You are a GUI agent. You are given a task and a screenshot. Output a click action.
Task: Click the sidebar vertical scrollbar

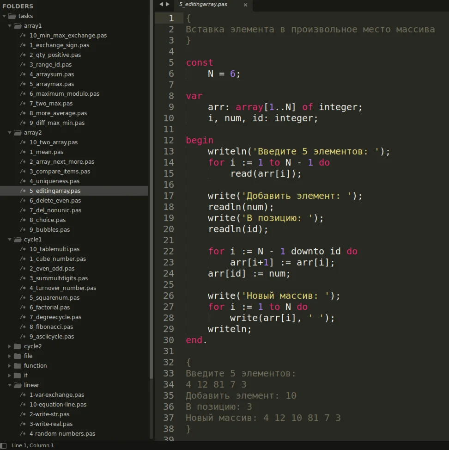pos(151,222)
